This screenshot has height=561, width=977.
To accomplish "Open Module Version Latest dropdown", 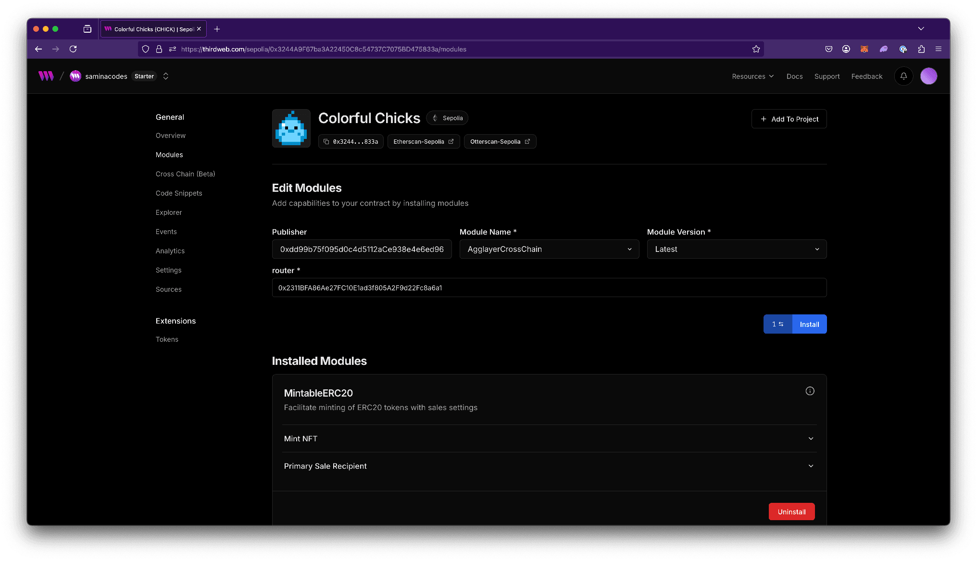I will pyautogui.click(x=737, y=249).
